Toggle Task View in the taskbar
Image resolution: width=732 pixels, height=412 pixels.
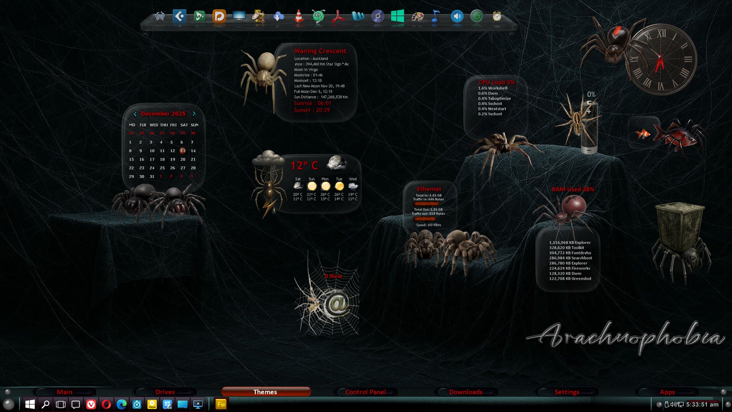click(x=61, y=404)
